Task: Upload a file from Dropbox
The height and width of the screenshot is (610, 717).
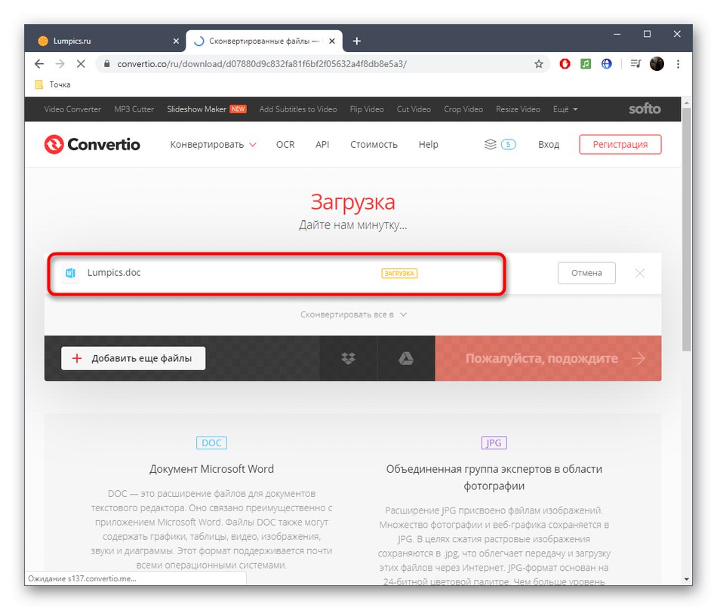Action: (x=348, y=358)
